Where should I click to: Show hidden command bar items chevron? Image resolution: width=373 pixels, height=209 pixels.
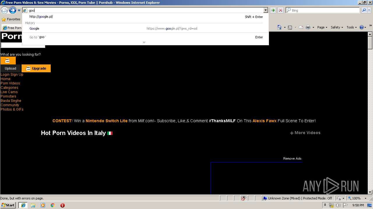[370, 26]
